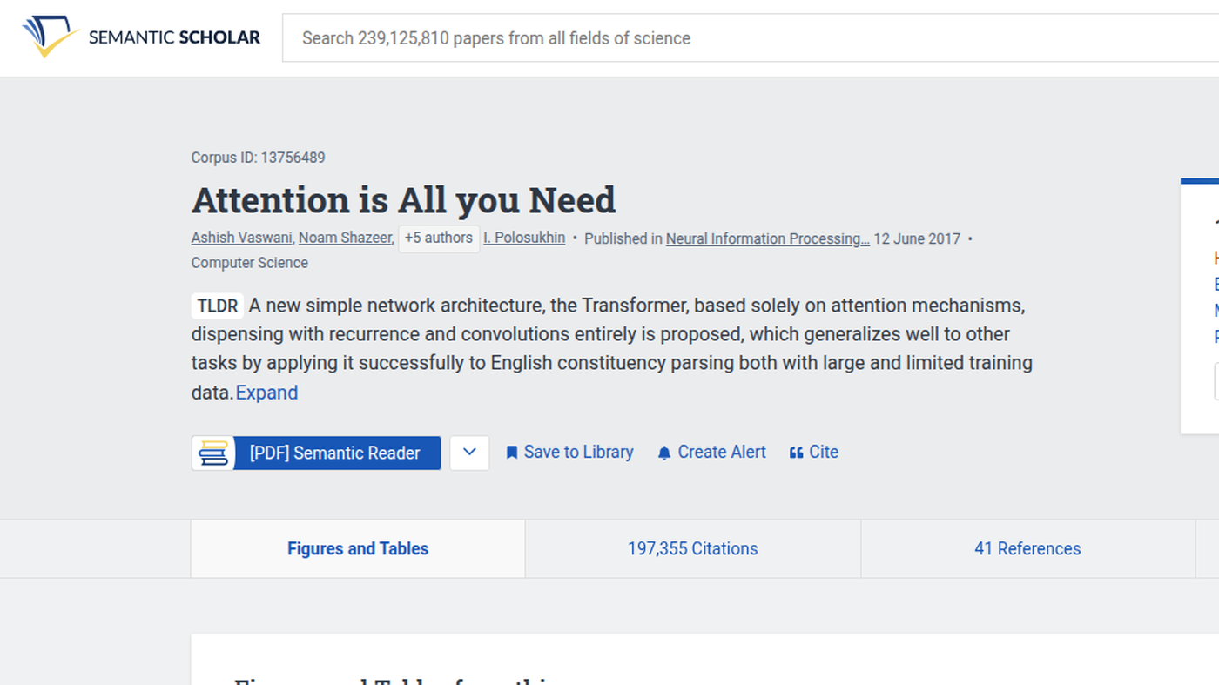1219x685 pixels.
Task: Open the 197,355 Citations tab
Action: coord(693,548)
